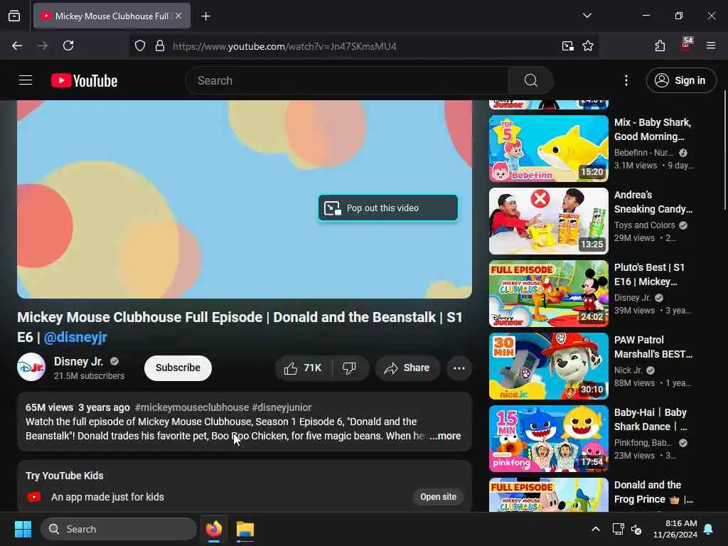Go back to previous page
Image resolution: width=728 pixels, height=546 pixels.
[x=17, y=45]
